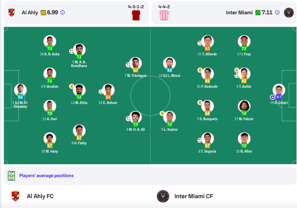Open S. Busquets player card
This screenshot has height=208, width=297.
(x=207, y=110)
